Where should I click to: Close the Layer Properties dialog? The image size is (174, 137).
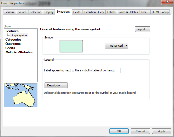coord(167,2)
